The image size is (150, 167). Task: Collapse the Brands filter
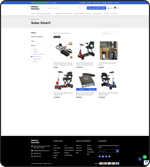point(41,46)
